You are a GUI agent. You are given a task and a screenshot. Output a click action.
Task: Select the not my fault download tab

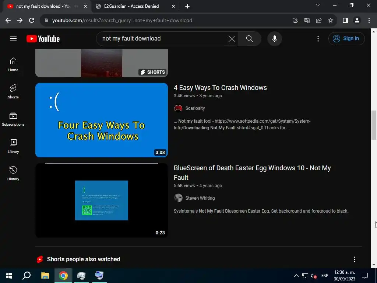[43, 6]
